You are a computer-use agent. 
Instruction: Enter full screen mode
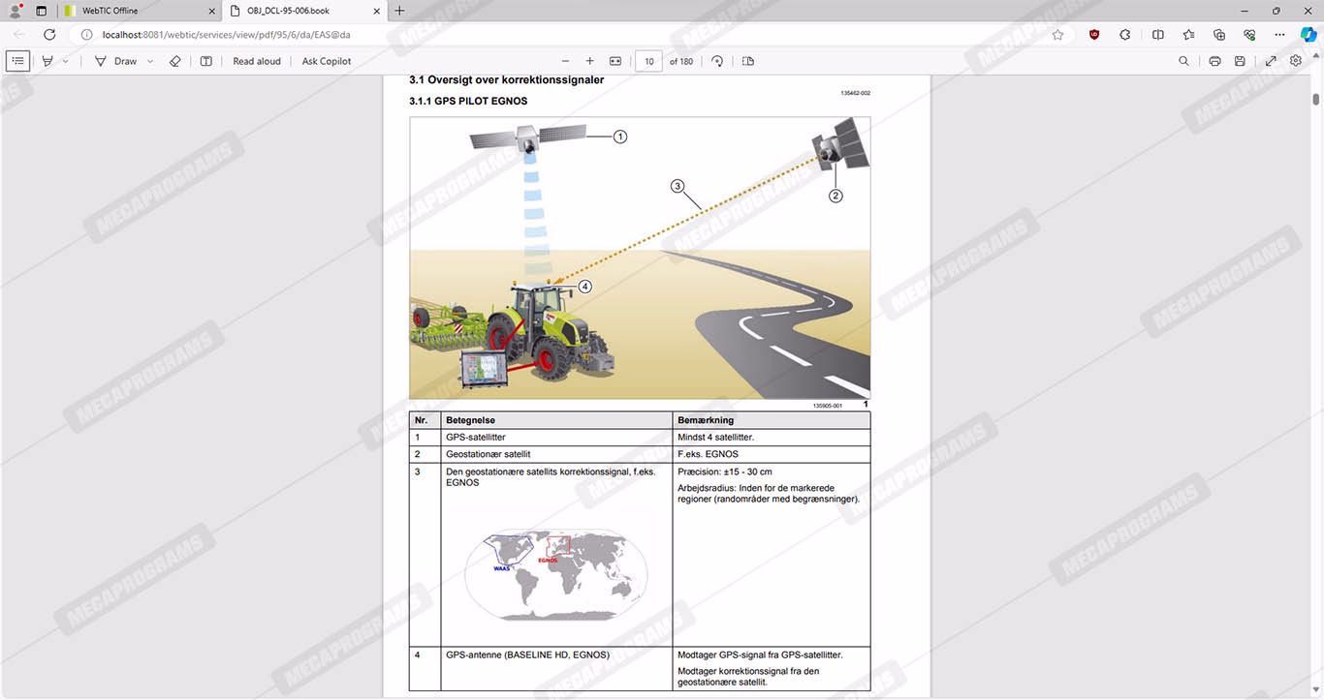[x=1271, y=61]
